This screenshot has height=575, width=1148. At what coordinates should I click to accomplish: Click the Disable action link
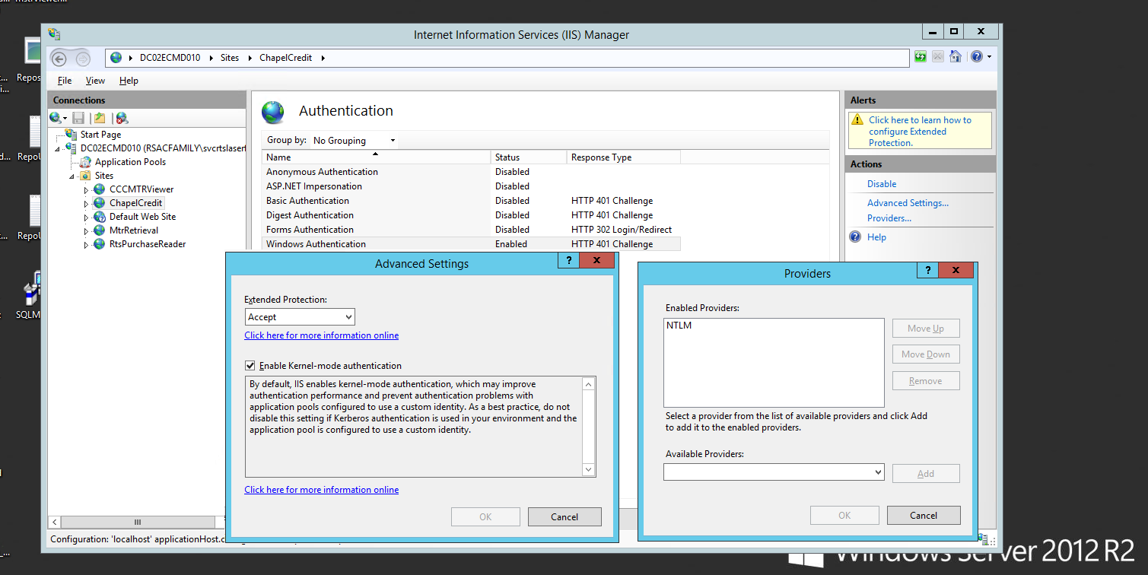[882, 184]
